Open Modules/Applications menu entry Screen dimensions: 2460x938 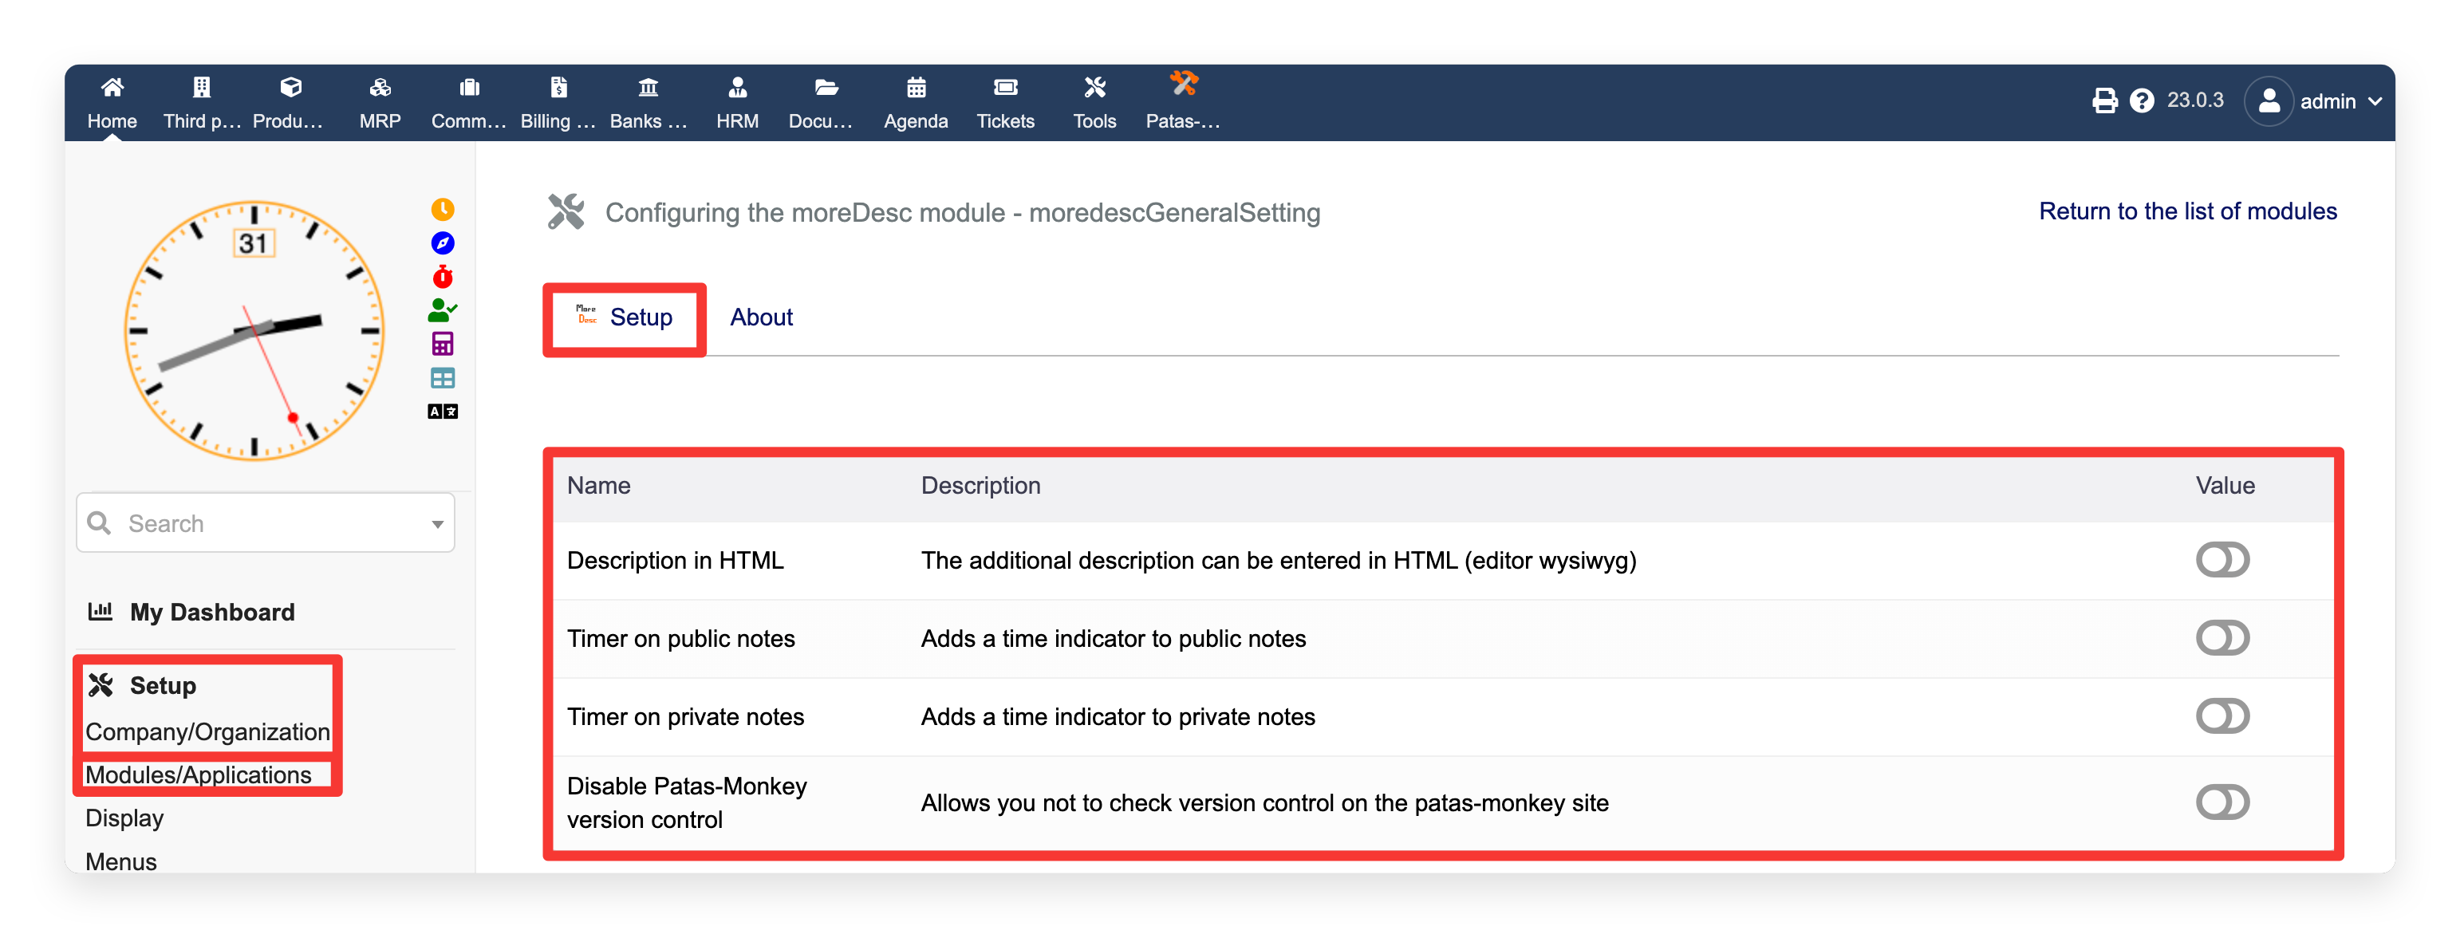point(199,774)
